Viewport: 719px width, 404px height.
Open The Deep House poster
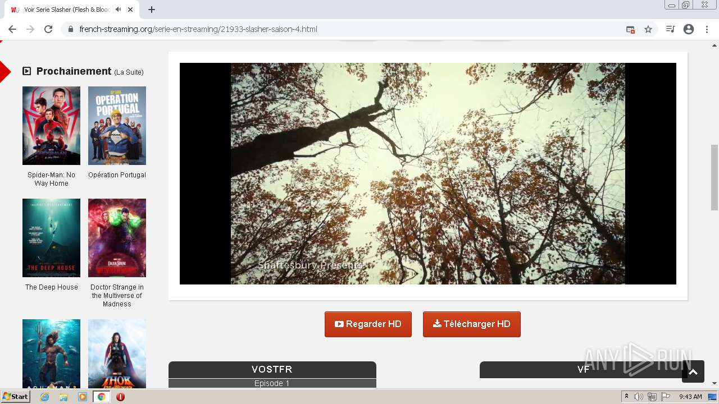tap(51, 238)
